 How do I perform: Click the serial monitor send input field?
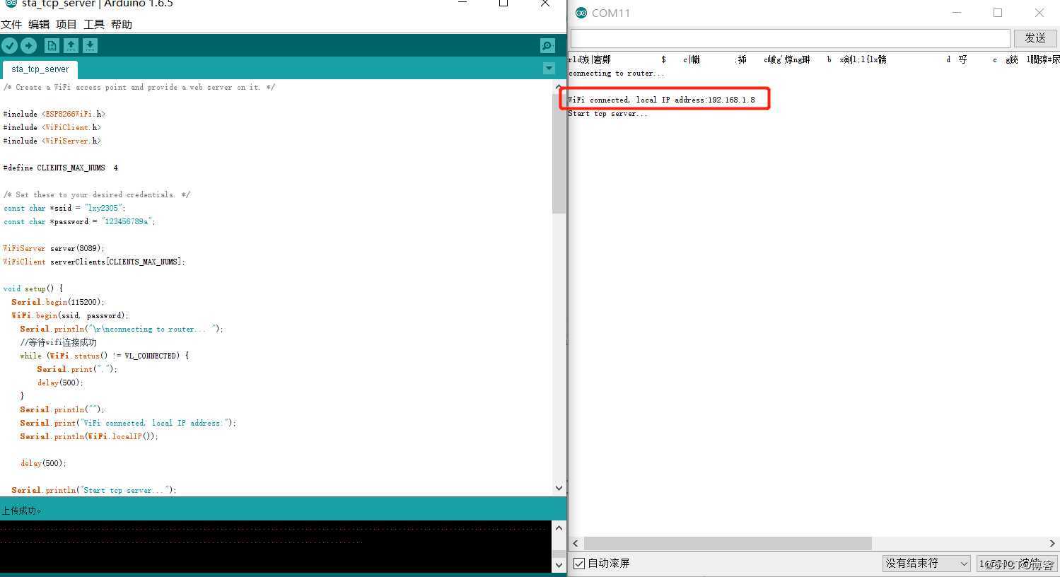click(x=790, y=37)
